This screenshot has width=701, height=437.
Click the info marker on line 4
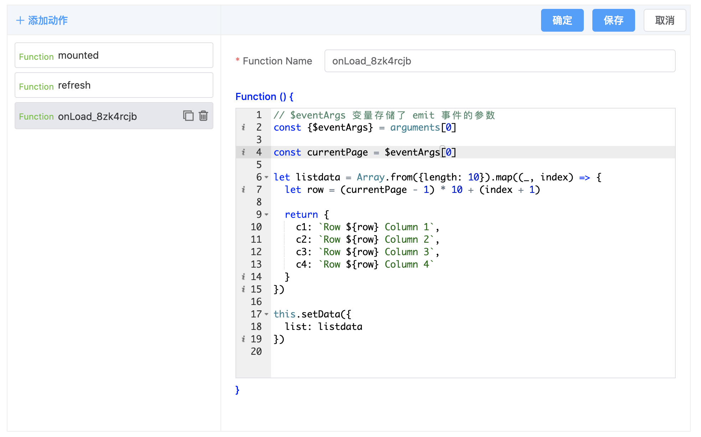(x=243, y=152)
